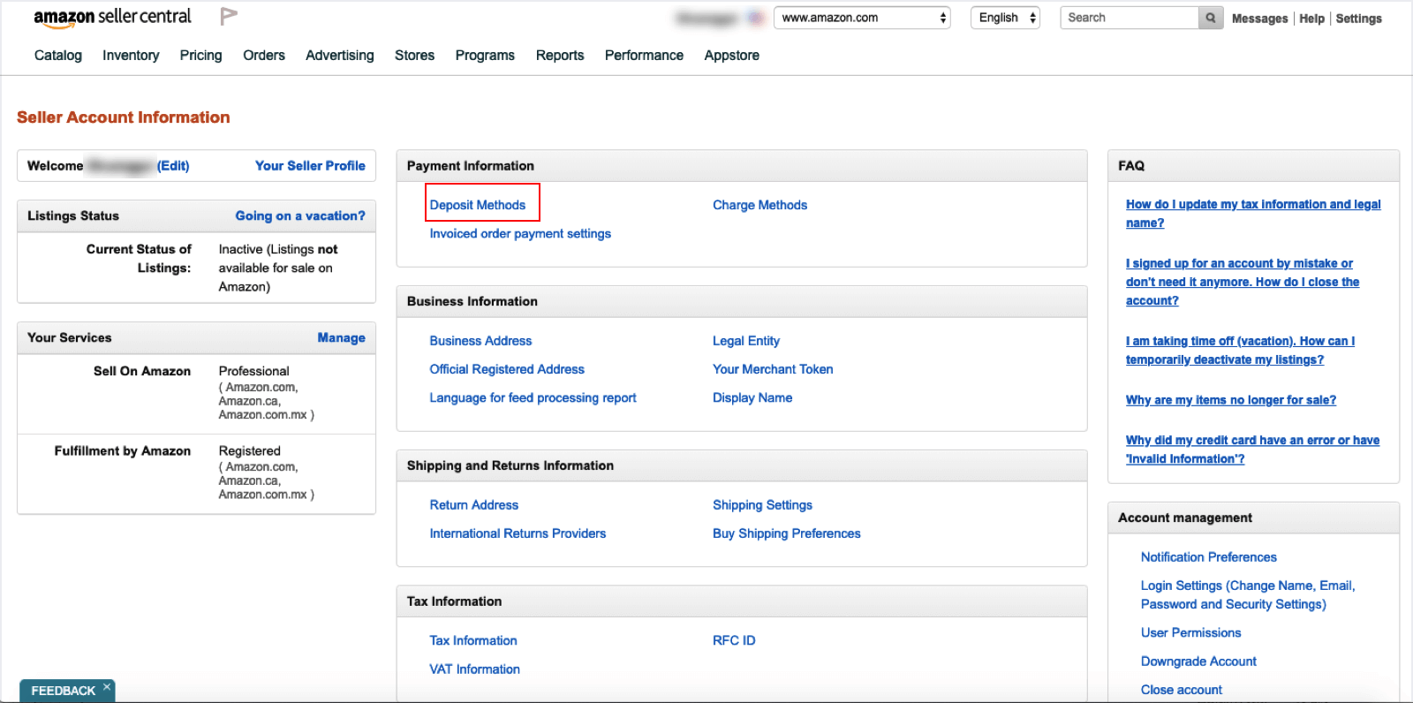Open Messages in the top bar
The width and height of the screenshot is (1413, 703).
tap(1259, 19)
